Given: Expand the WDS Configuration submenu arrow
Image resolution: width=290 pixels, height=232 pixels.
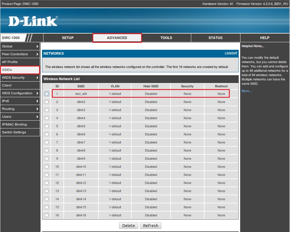Looking at the screenshot, I should tap(37, 93).
